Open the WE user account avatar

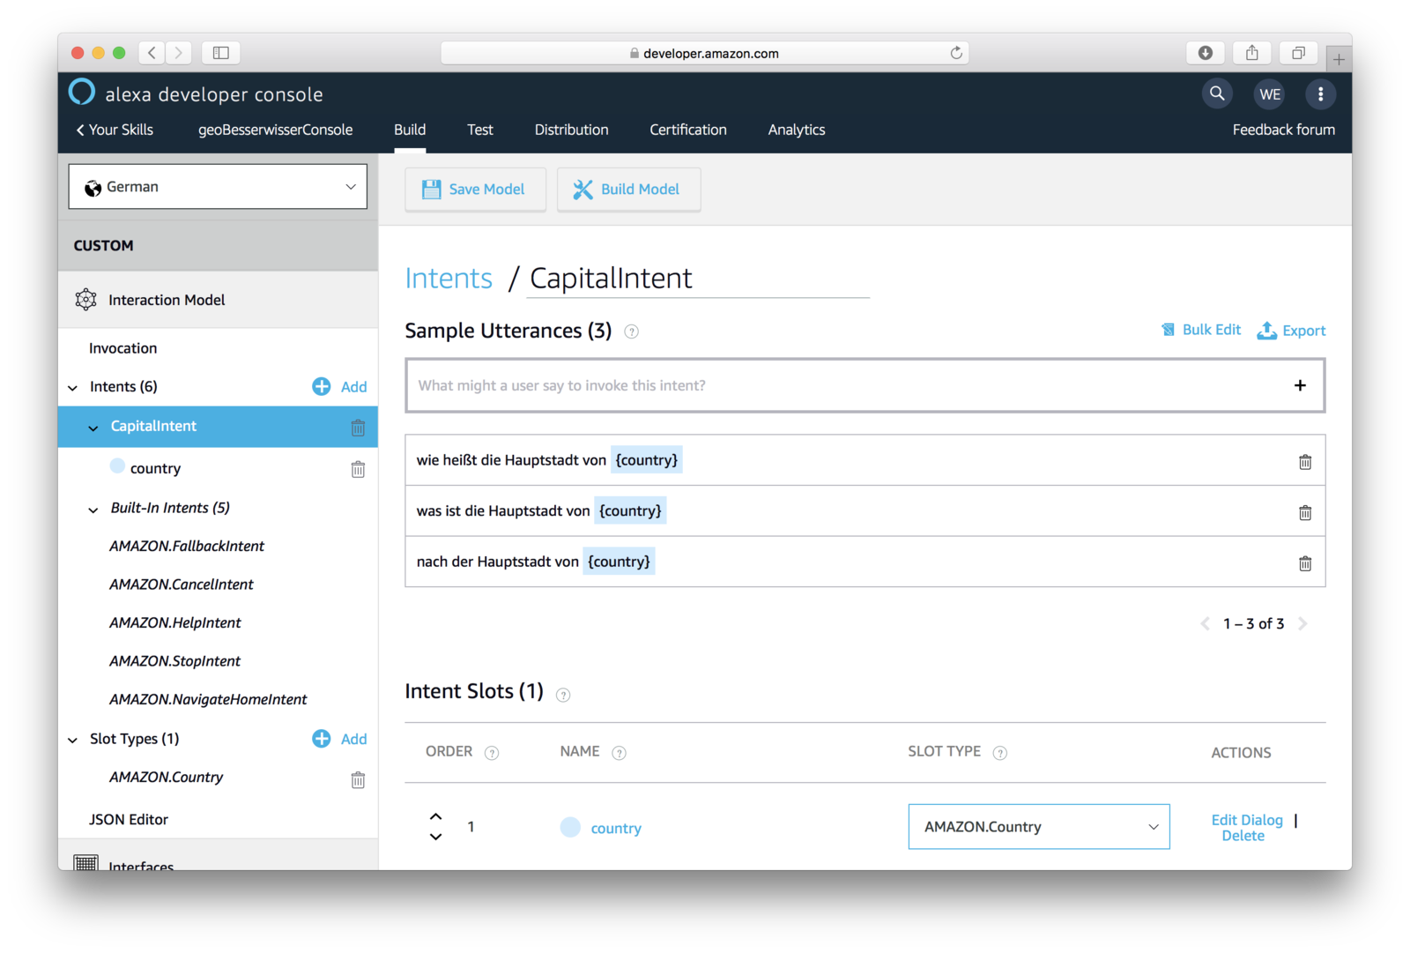tap(1270, 94)
